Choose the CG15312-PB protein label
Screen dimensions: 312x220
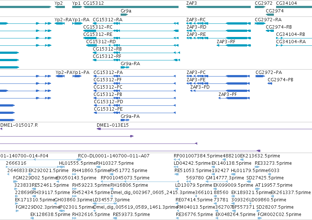[x=108, y=94]
